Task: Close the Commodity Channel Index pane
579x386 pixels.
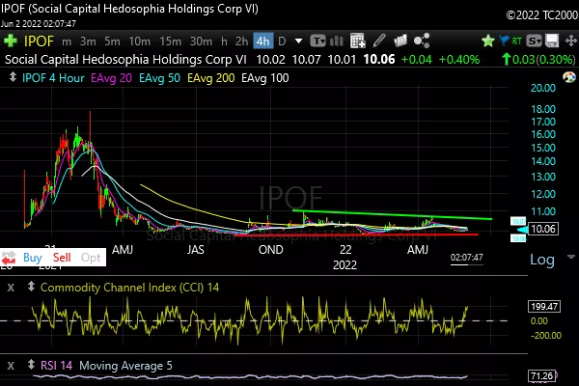Action: point(11,288)
